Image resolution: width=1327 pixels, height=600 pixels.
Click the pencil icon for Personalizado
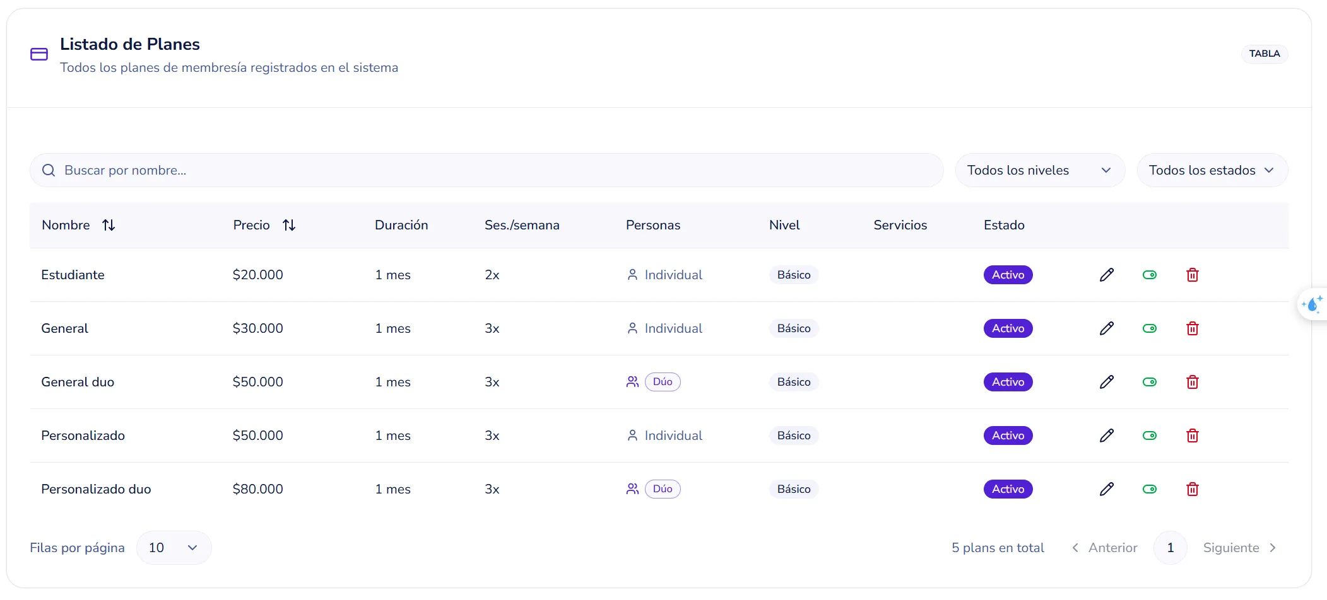(x=1107, y=436)
